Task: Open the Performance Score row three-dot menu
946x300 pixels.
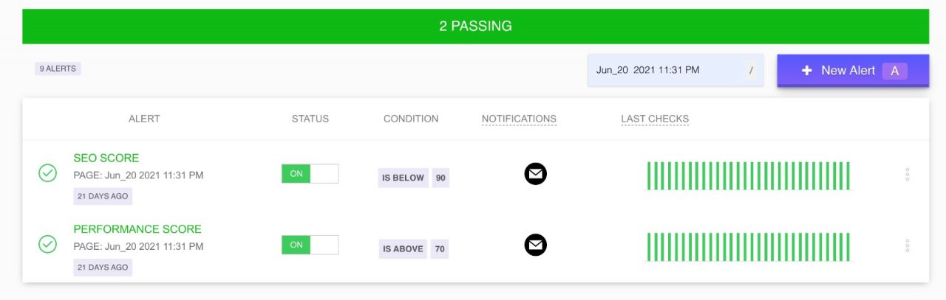Action: [x=908, y=245]
